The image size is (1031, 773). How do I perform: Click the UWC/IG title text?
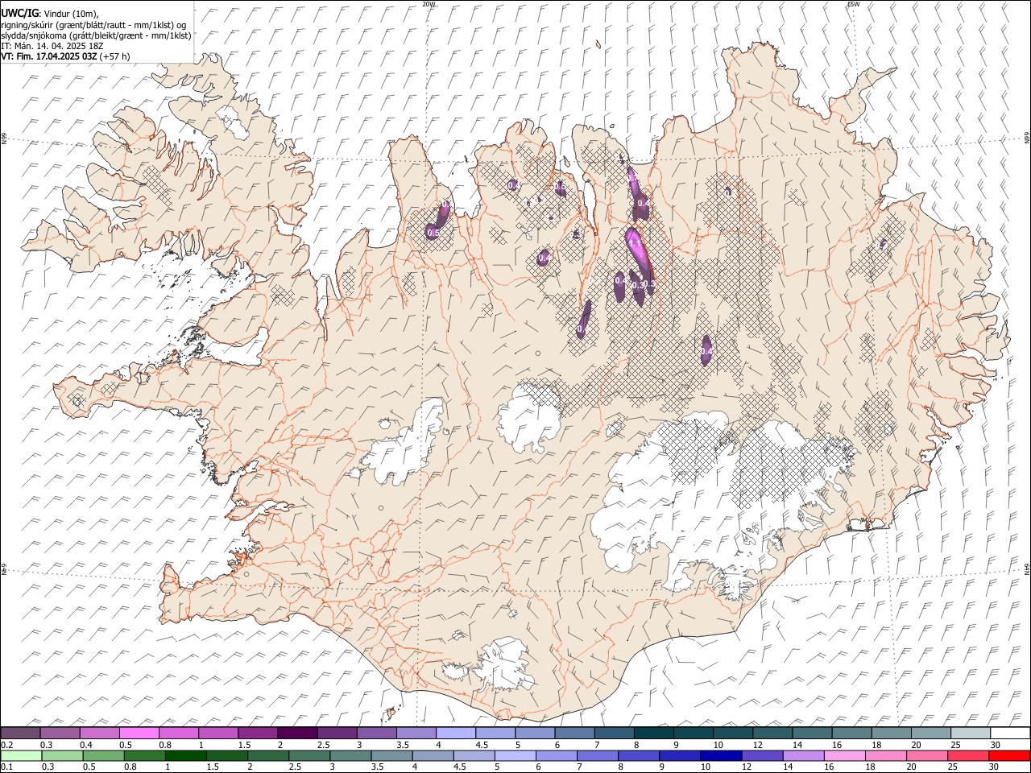click(x=19, y=13)
